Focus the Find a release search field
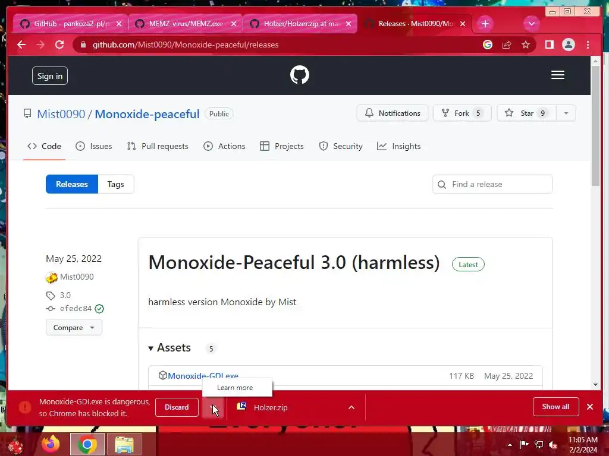This screenshot has height=456, width=609. point(492,184)
